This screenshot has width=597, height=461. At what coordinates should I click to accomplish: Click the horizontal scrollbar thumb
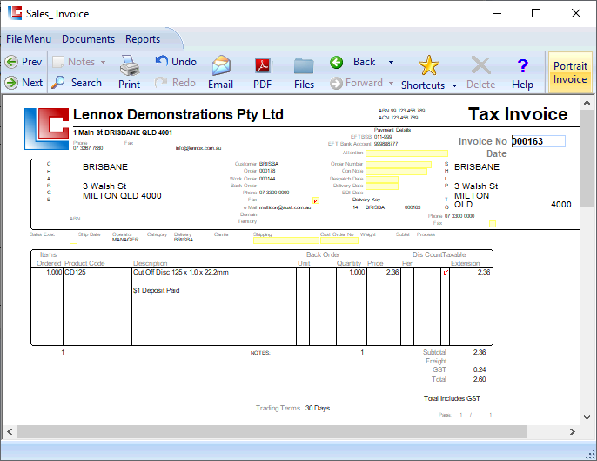[x=272, y=432]
